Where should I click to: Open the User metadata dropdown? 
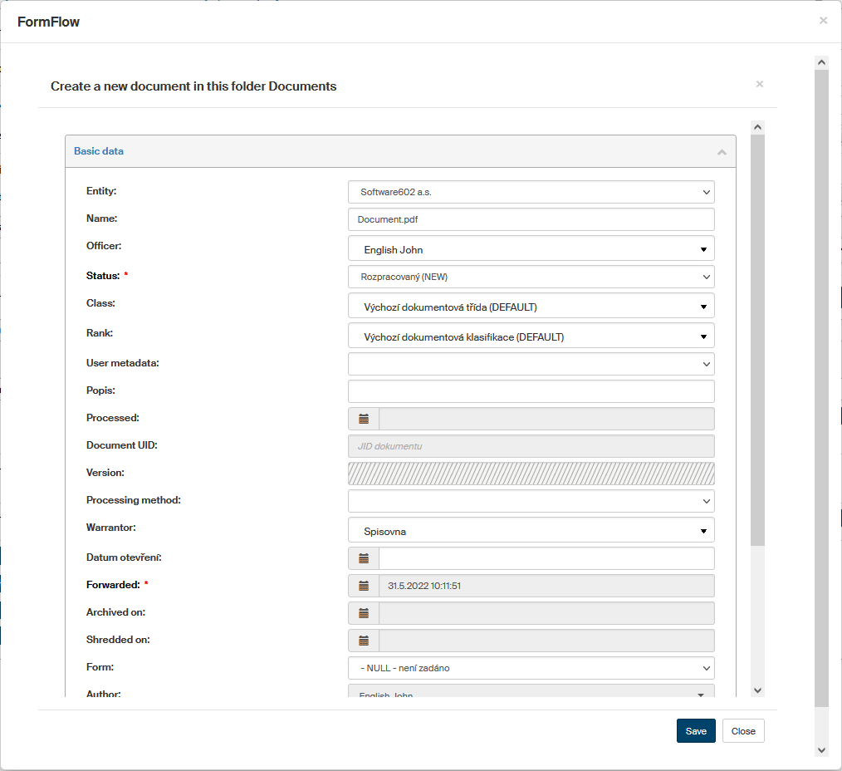[x=531, y=364]
